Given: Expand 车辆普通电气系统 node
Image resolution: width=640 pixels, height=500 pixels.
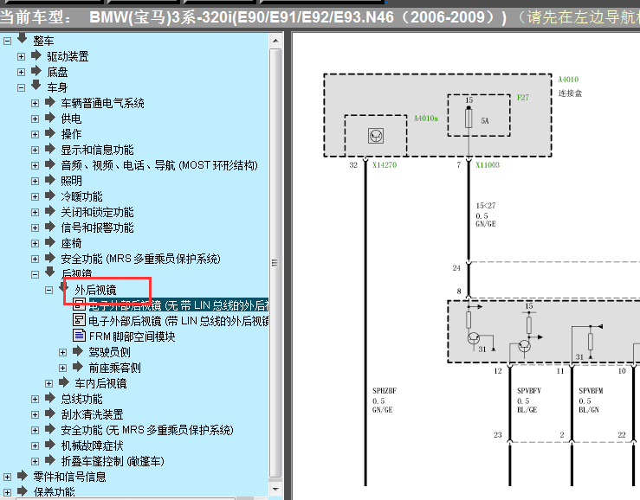Looking at the screenshot, I should click(x=36, y=103).
